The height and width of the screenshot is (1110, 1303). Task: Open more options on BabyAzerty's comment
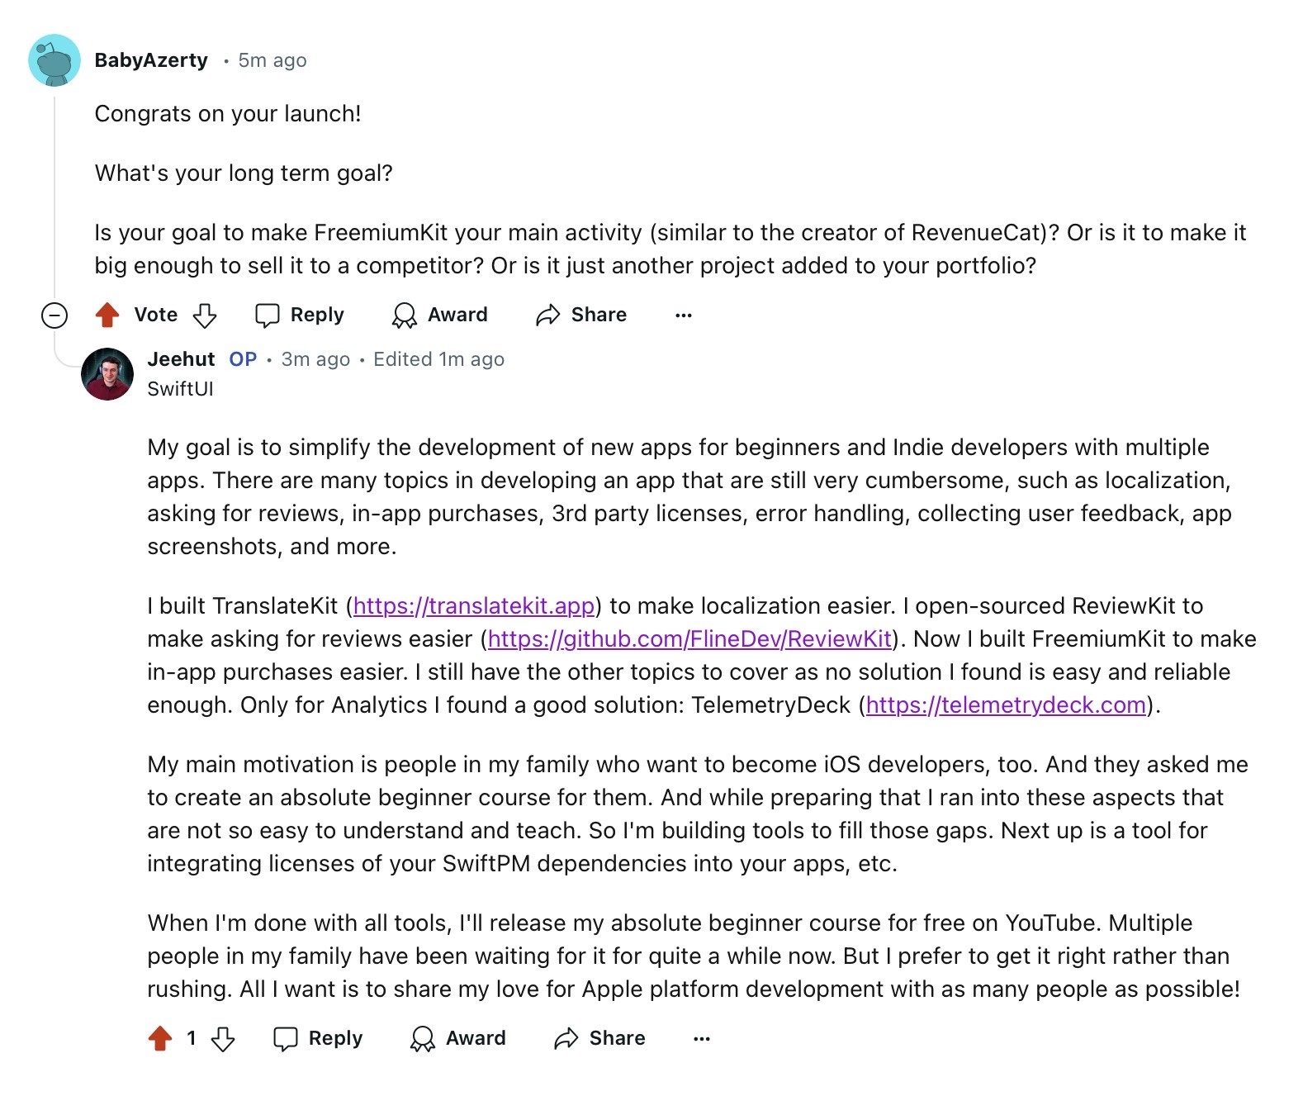(683, 315)
